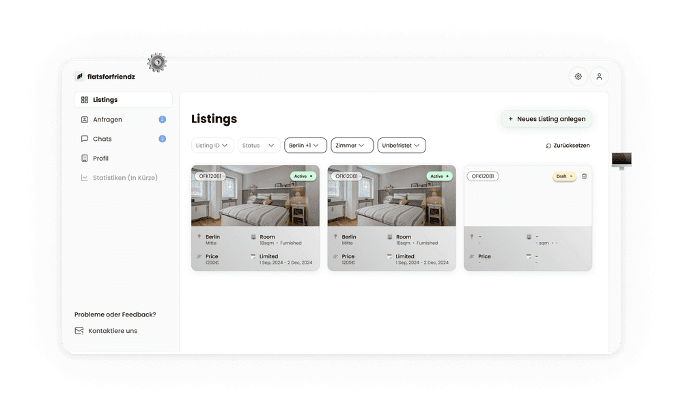The width and height of the screenshot is (683, 417).
Task: Select Statistiken (In Kürze) entry
Action: click(x=123, y=178)
